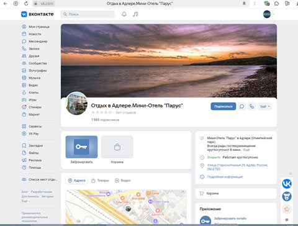Expand description with Ещё link

(246, 150)
